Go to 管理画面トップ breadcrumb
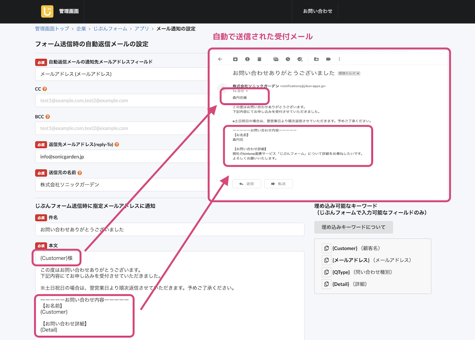 coord(52,29)
